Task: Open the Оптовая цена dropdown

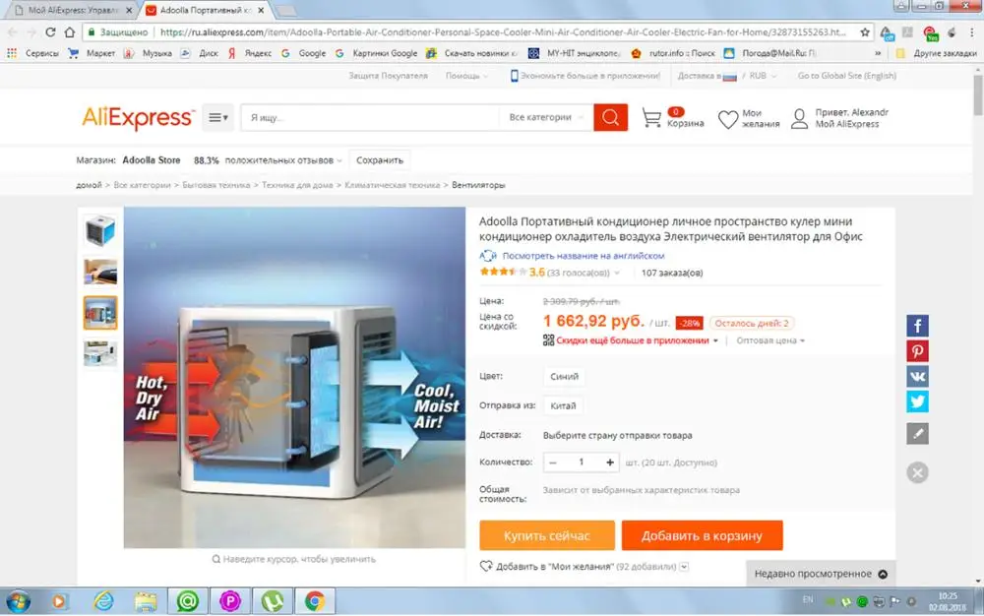Action: pyautogui.click(x=770, y=340)
